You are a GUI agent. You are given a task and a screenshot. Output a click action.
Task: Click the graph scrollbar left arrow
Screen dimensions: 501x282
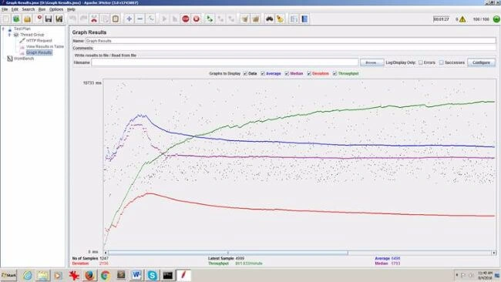click(106, 253)
